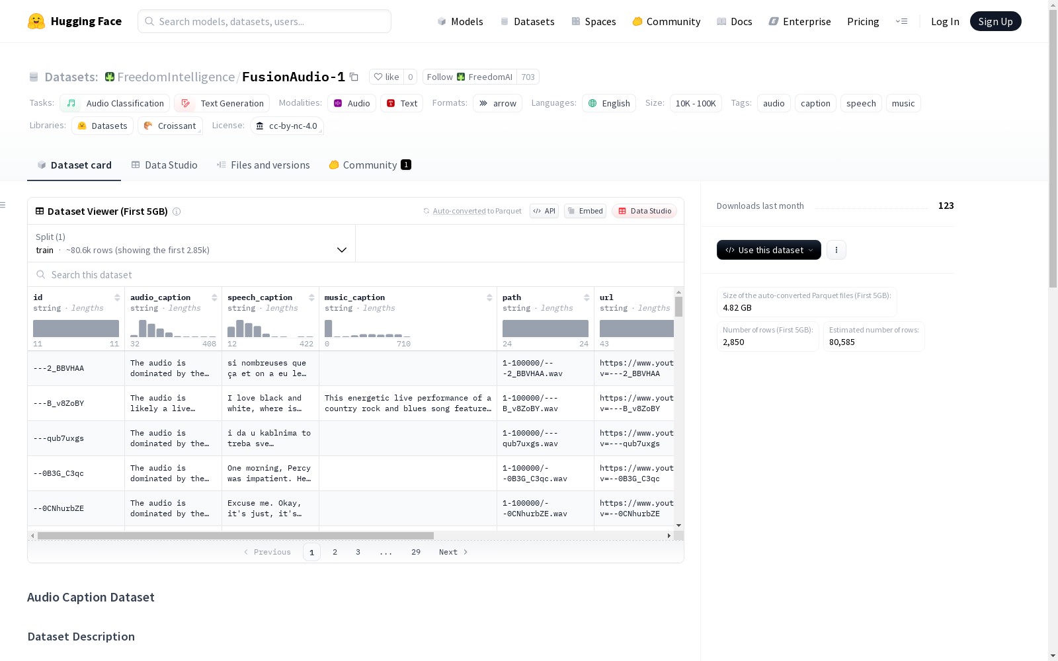Click Next page in the pagination
Viewport: 1058px width, 661px height.
click(x=454, y=552)
